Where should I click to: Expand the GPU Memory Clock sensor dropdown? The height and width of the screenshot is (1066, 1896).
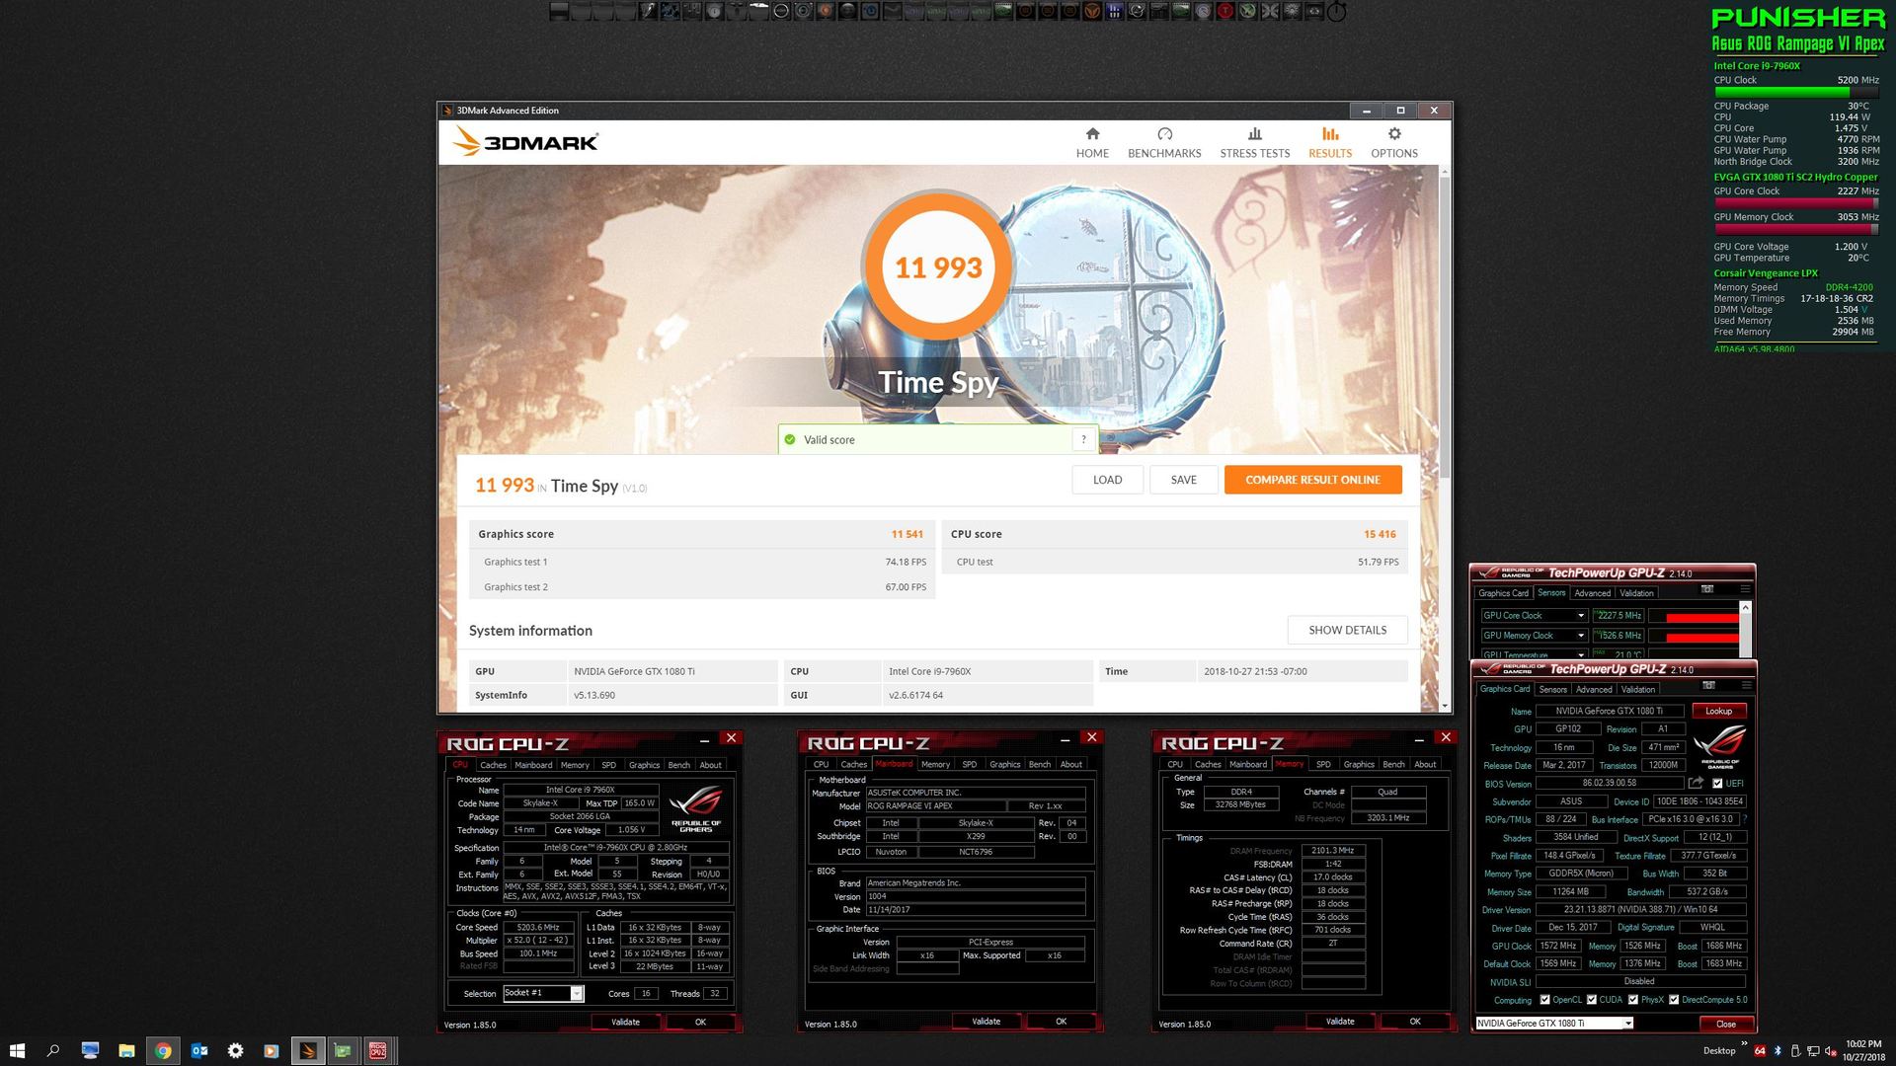pyautogui.click(x=1580, y=636)
